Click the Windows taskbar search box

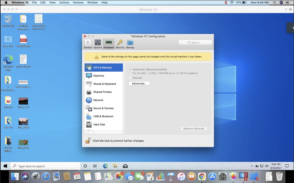pyautogui.click(x=45, y=166)
